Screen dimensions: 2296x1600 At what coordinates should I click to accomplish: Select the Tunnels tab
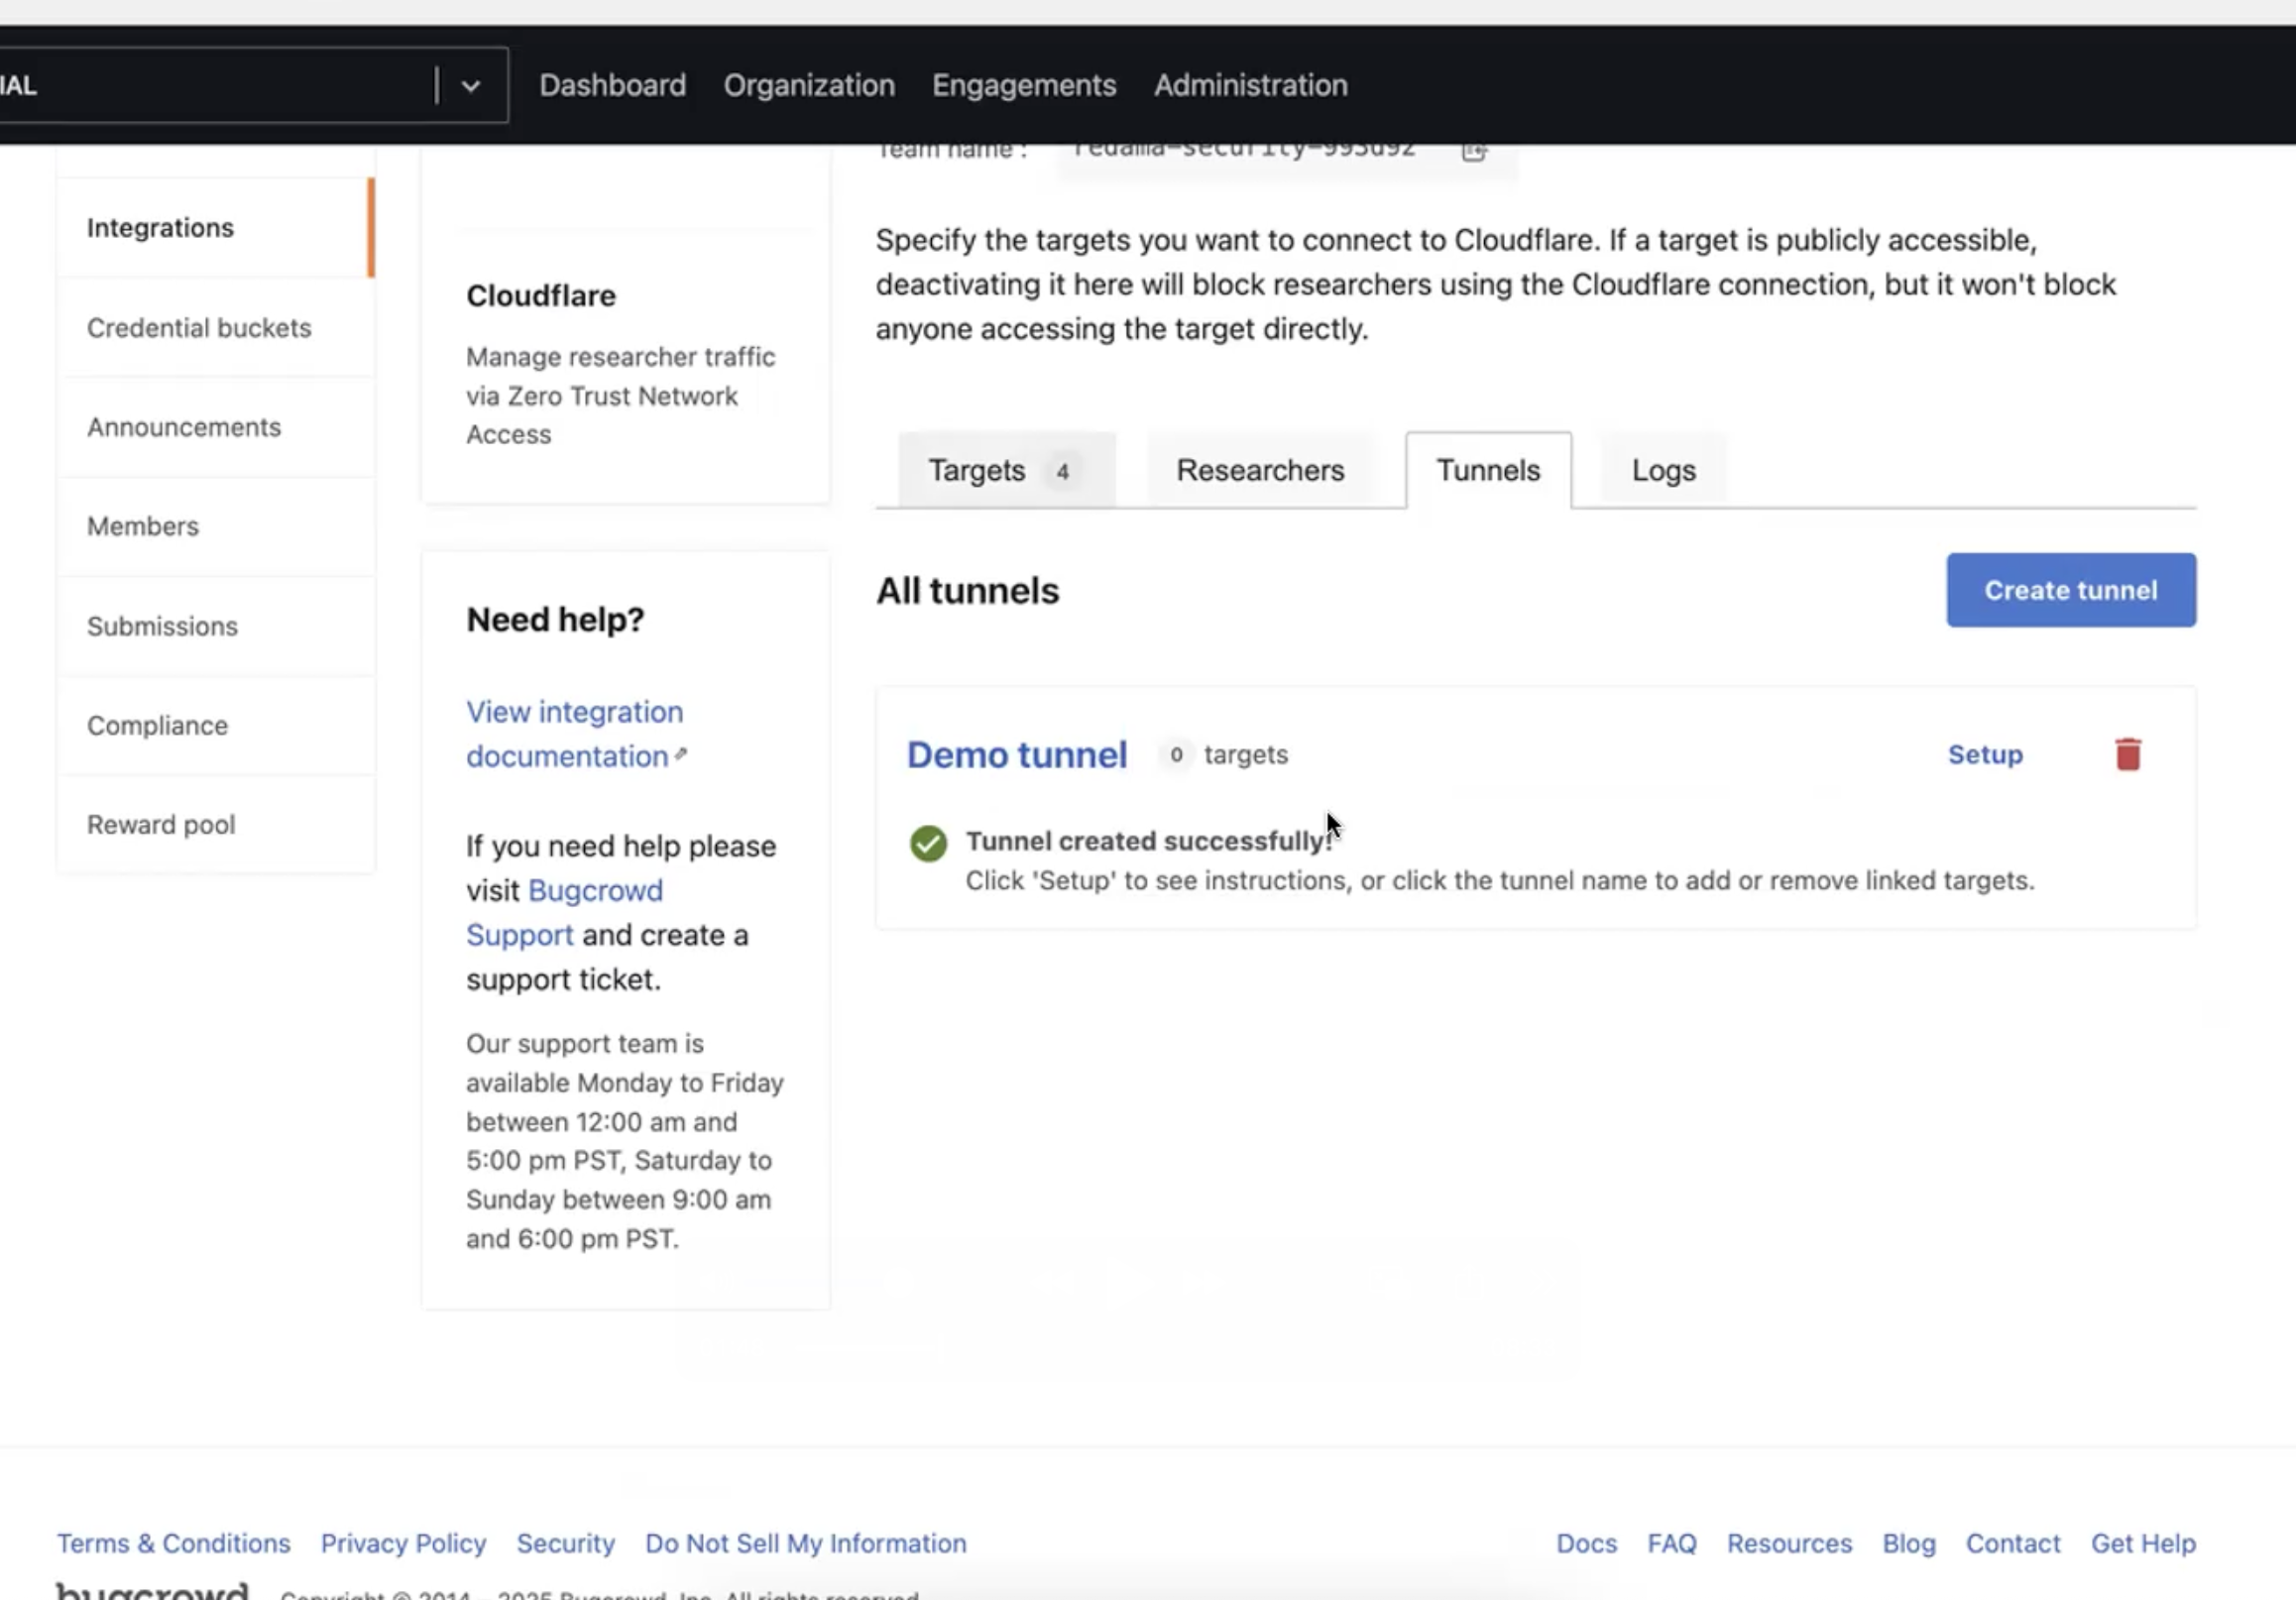(x=1488, y=470)
